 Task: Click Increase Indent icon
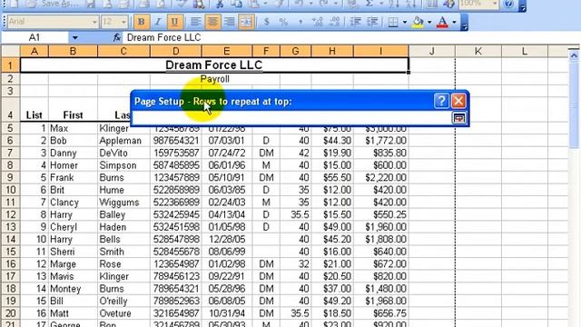pos(372,22)
